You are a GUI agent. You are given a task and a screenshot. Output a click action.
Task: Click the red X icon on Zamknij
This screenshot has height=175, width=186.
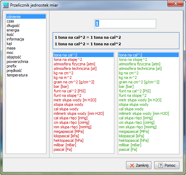(132, 165)
